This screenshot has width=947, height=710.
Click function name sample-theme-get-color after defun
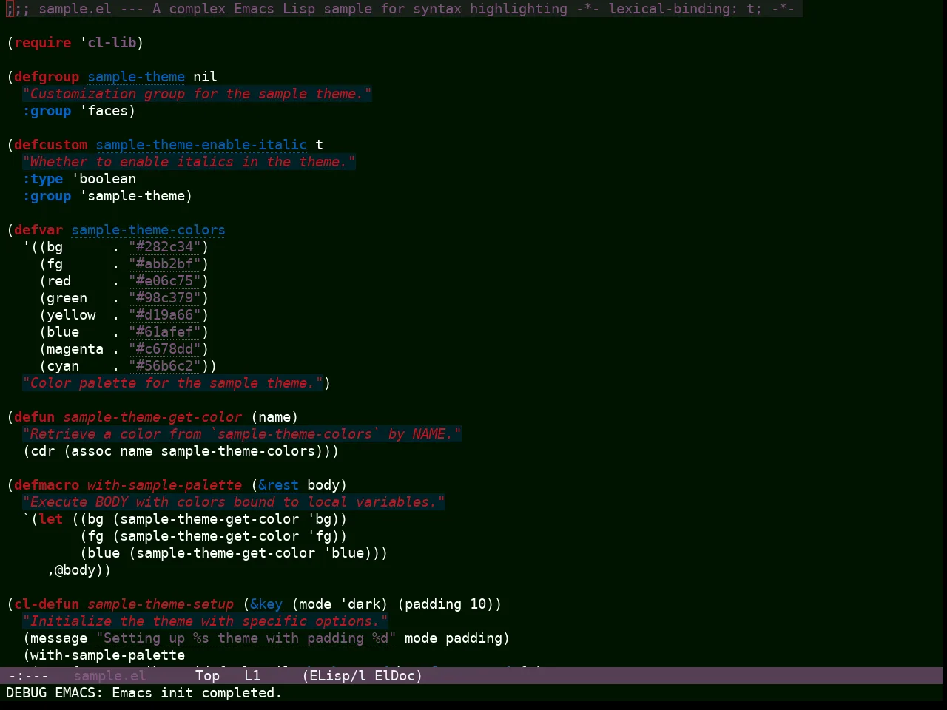tap(152, 417)
